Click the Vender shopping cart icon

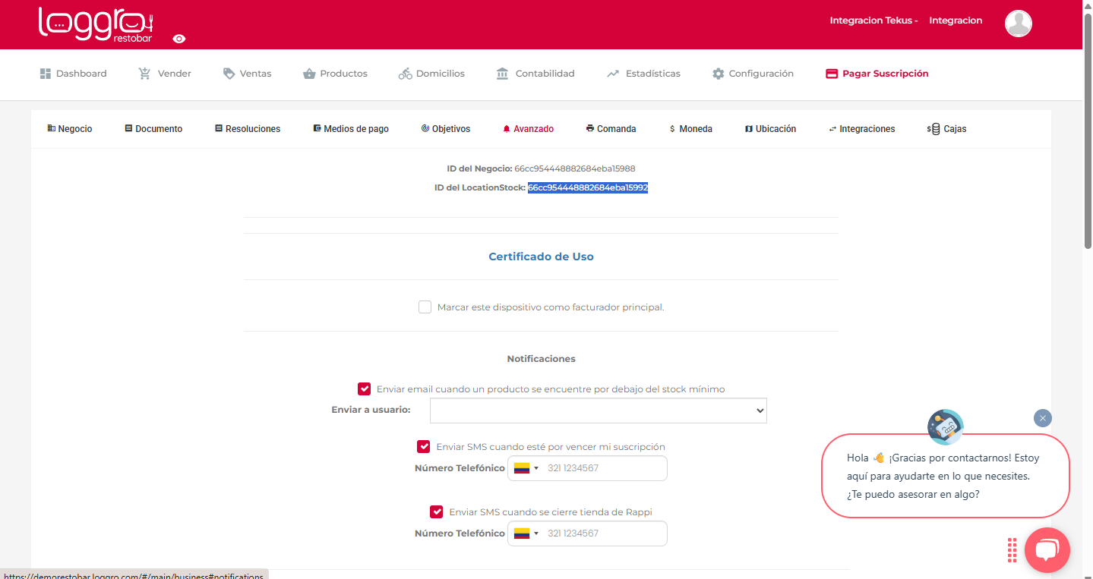pyautogui.click(x=144, y=74)
